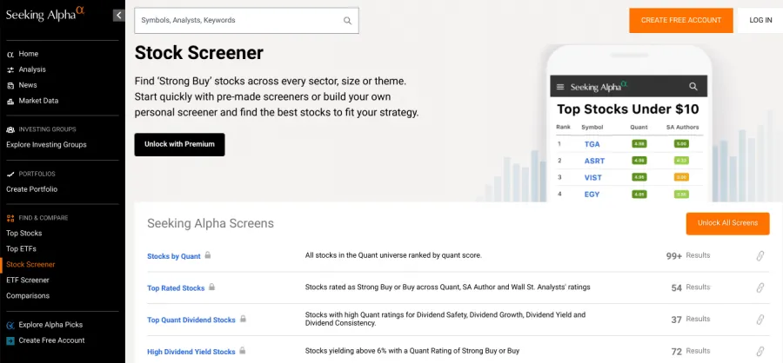The image size is (783, 363).
Task: Collapse the sidebar with the chevron button
Action: coord(118,16)
